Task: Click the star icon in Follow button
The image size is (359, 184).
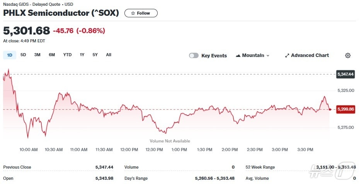Action: (x=133, y=13)
